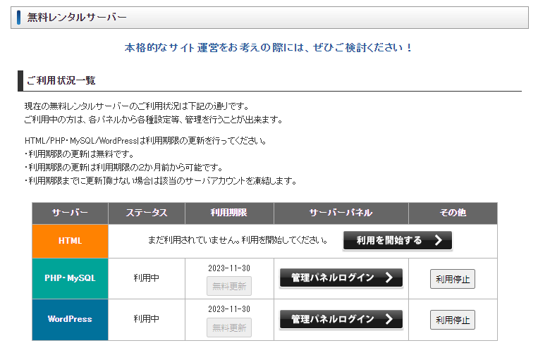
Task: Open the 本格的なサイト運営をお考えの際には link
Action: (x=269, y=48)
